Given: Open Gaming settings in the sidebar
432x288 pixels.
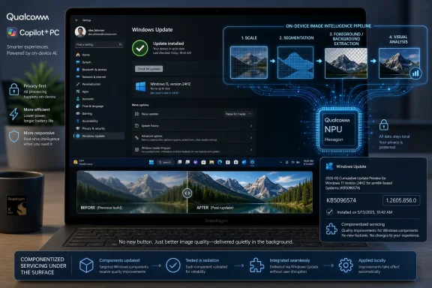Looking at the screenshot, I should [x=99, y=113].
